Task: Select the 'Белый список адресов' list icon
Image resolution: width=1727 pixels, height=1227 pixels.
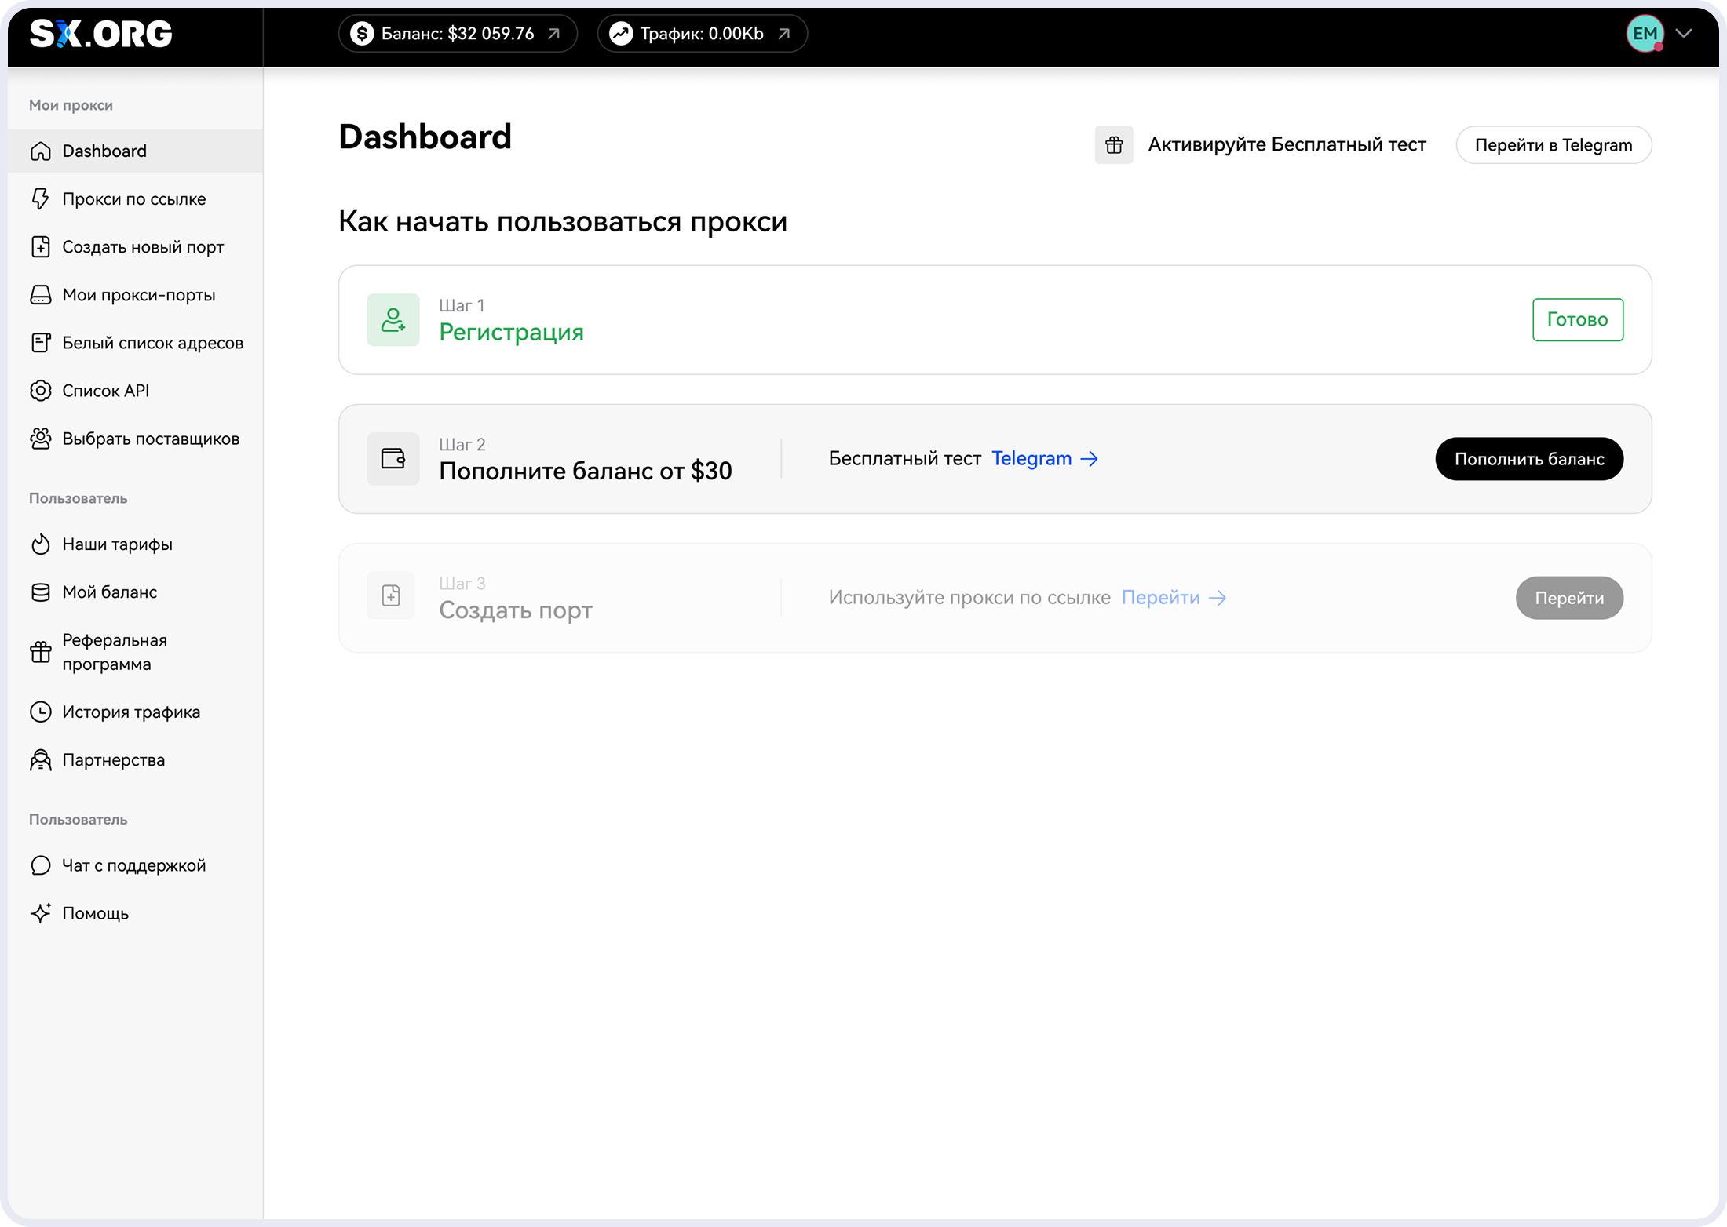Action: tap(42, 342)
